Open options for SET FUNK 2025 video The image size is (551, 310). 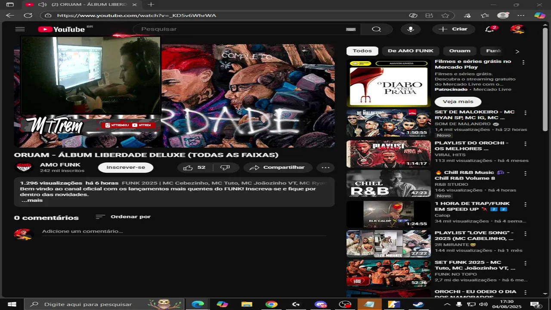525,263
